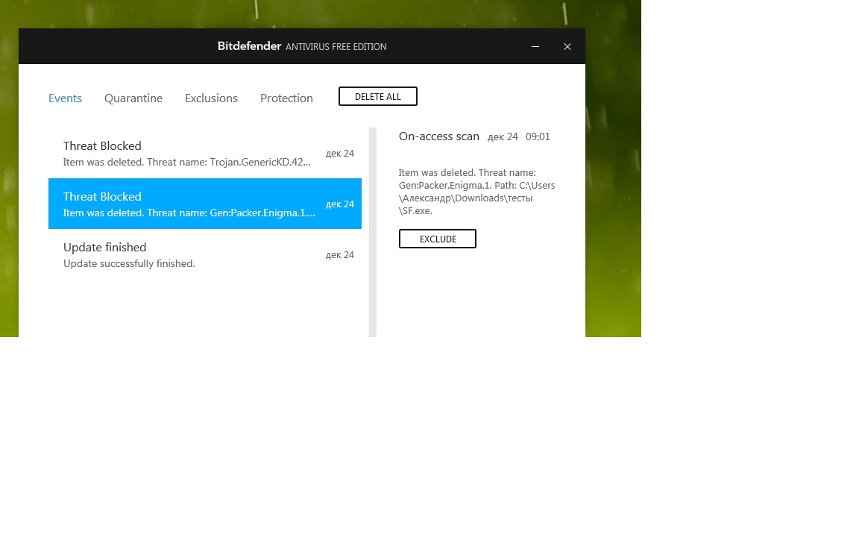Select the Trojan.GenericKD threat blocked event

[x=205, y=154]
